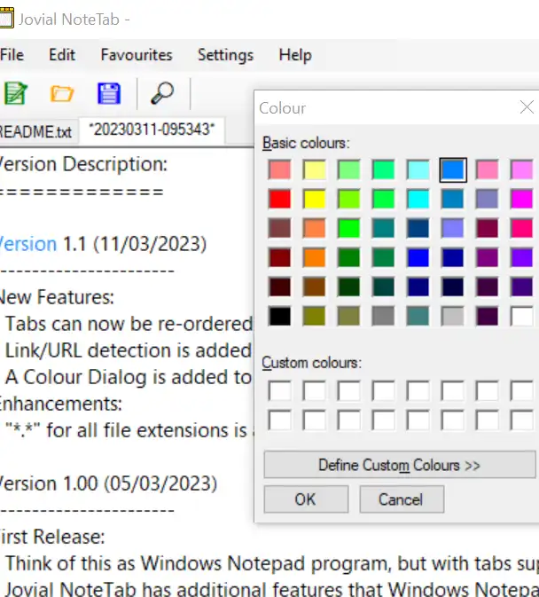Click OK in the Colour dialog

coord(306,499)
